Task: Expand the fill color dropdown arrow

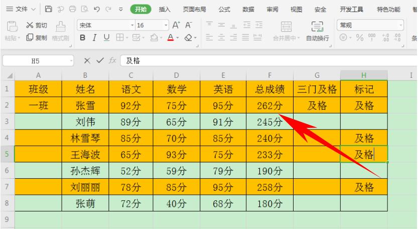Action: [161, 38]
